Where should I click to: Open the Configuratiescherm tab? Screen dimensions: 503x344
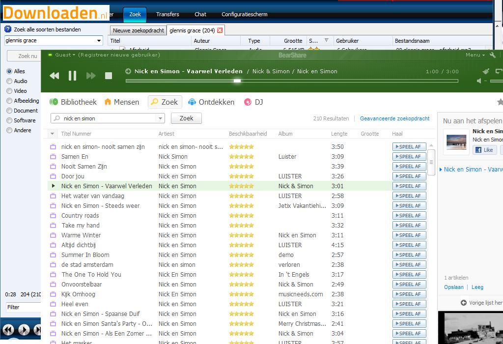click(245, 14)
